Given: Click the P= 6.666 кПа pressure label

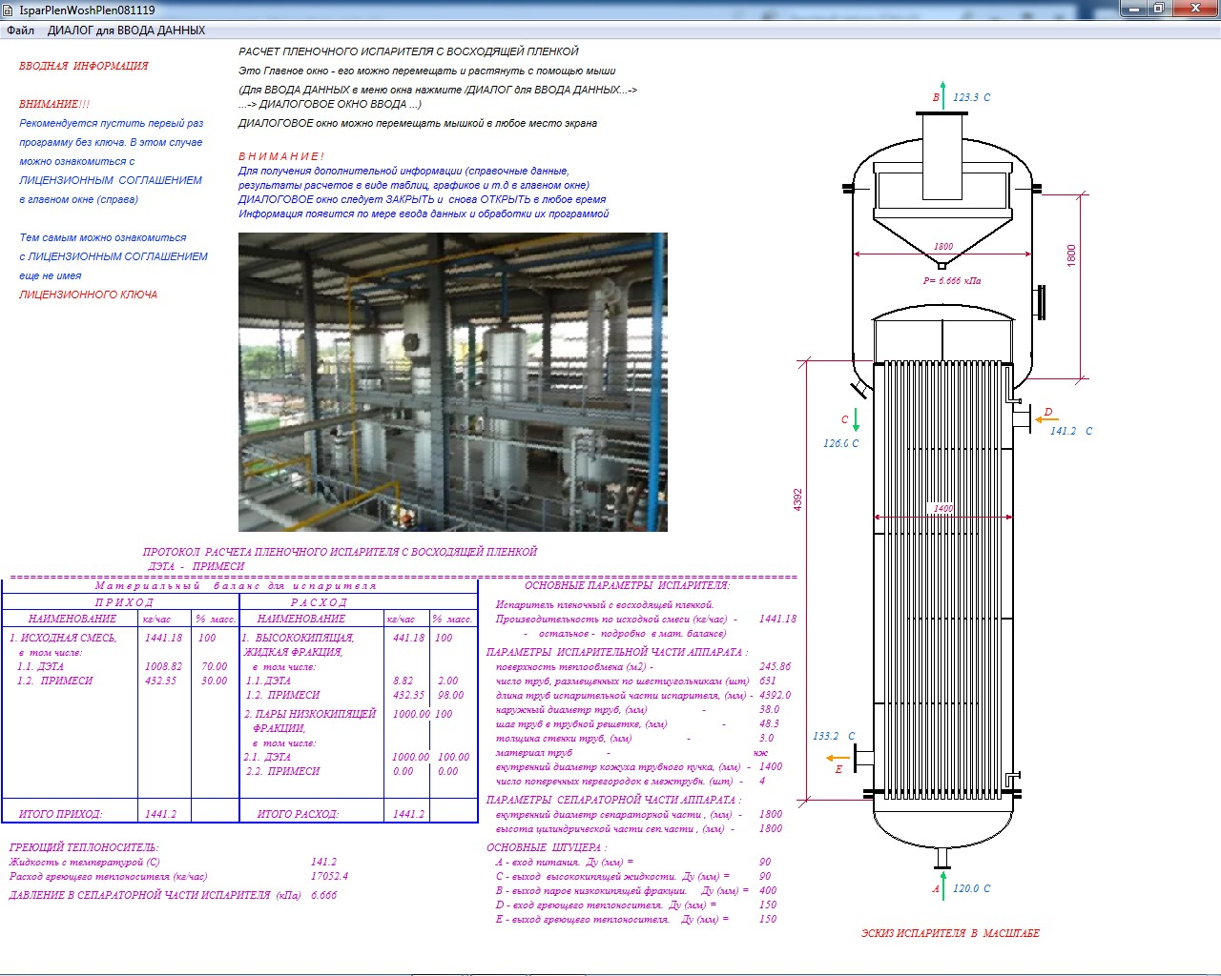Looking at the screenshot, I should [x=951, y=281].
